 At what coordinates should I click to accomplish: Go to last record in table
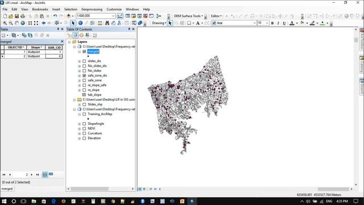[x=38, y=175]
